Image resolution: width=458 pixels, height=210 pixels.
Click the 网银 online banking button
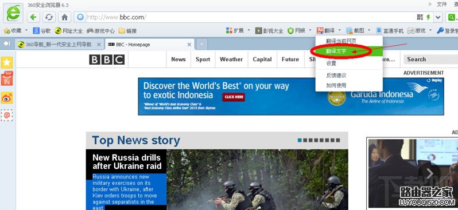coord(297,30)
